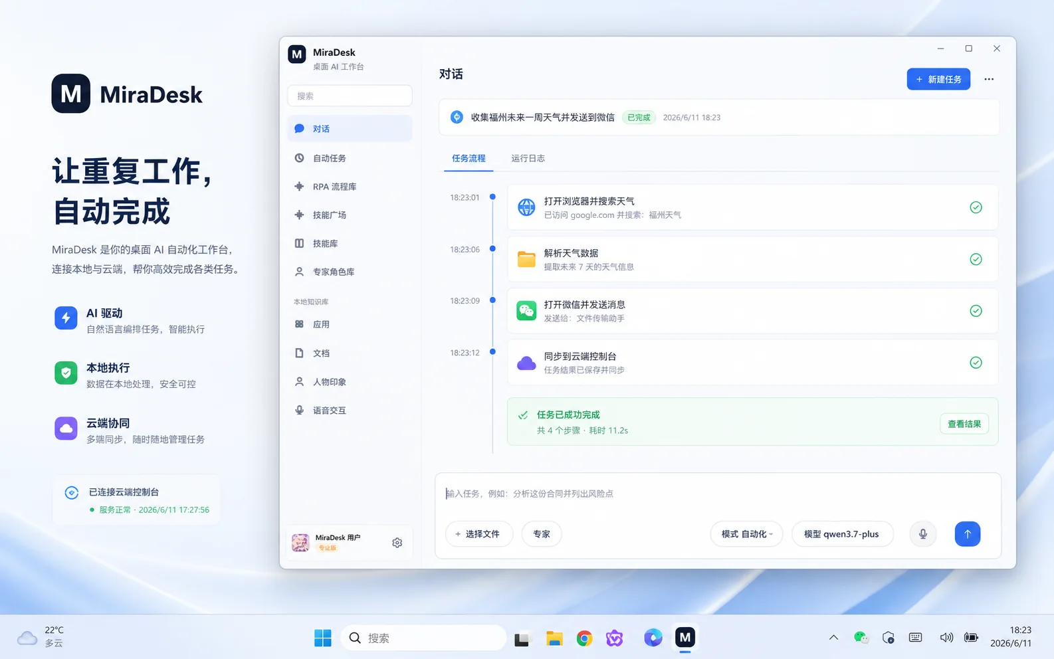The image size is (1054, 659).
Task: Click the MiraDesk M logo in window header
Action: [x=297, y=54]
